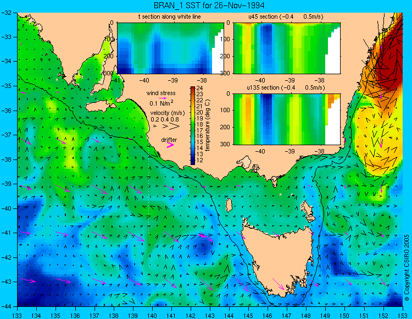This screenshot has width=412, height=319.
Task: Click main map latitude label -33
Action: [6, 37]
